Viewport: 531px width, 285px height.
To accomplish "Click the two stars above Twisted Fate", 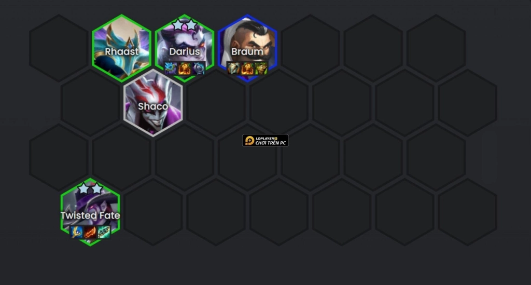I will pyautogui.click(x=90, y=188).
